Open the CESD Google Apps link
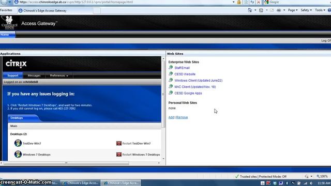The image size is (331, 186). tap(188, 93)
